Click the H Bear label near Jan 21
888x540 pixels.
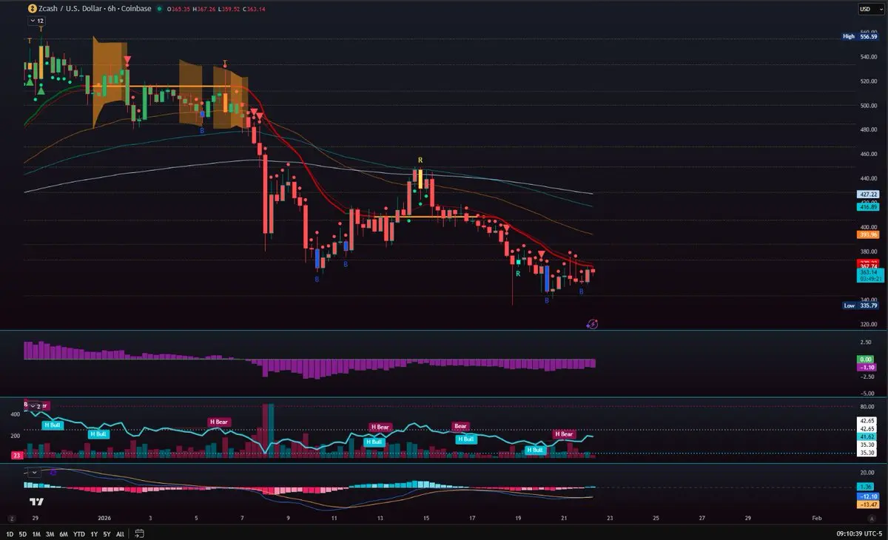point(564,433)
